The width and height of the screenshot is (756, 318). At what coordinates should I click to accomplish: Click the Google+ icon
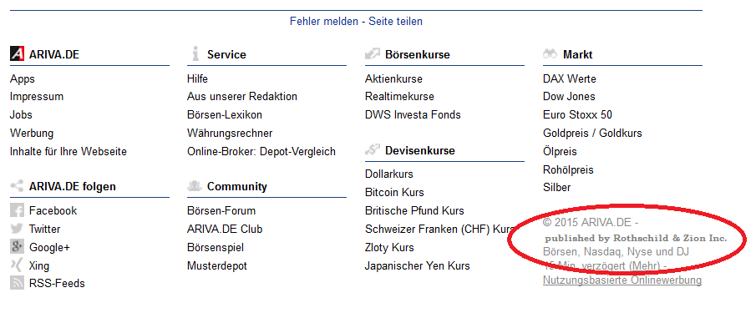(17, 247)
